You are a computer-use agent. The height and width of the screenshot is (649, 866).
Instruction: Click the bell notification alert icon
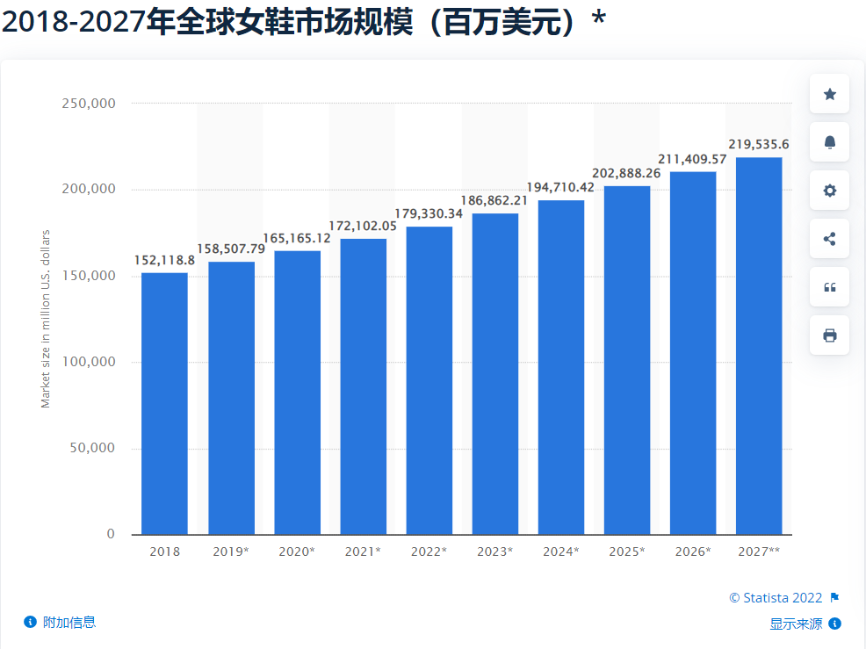(829, 142)
